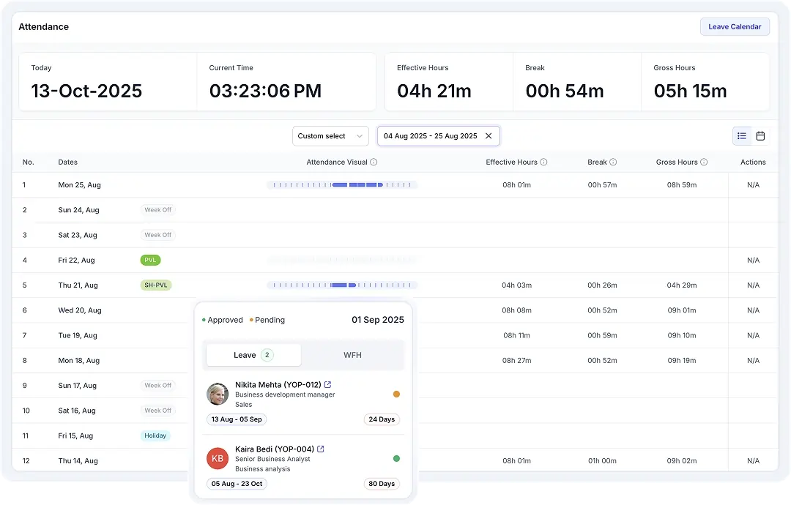Open the Custom select dropdown

330,136
